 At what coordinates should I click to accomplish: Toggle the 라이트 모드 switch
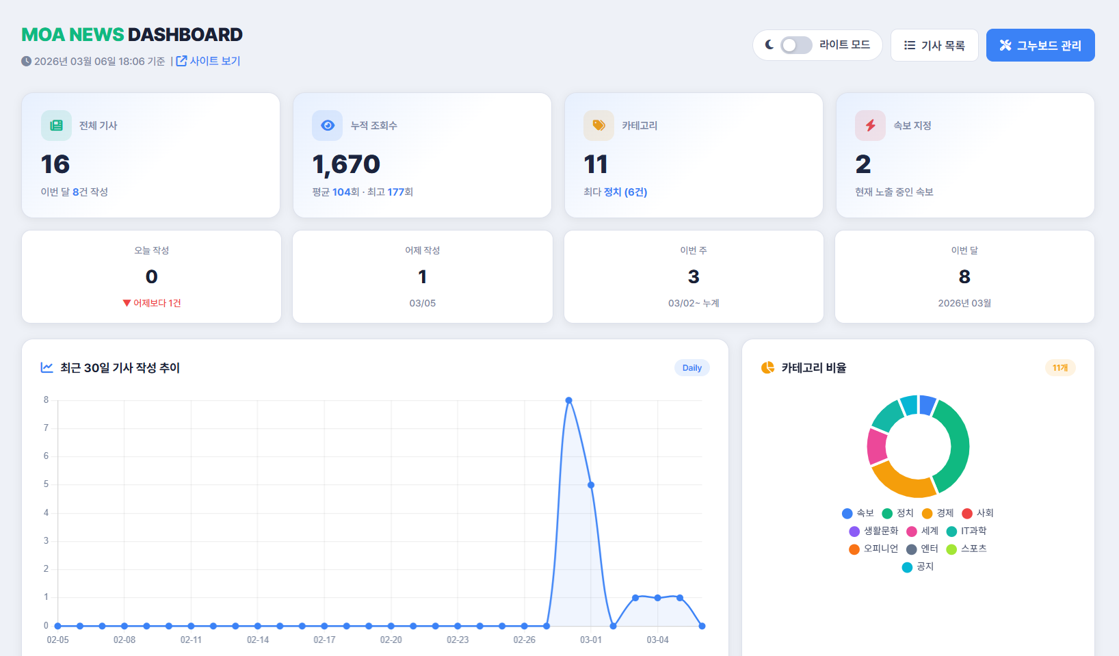796,45
